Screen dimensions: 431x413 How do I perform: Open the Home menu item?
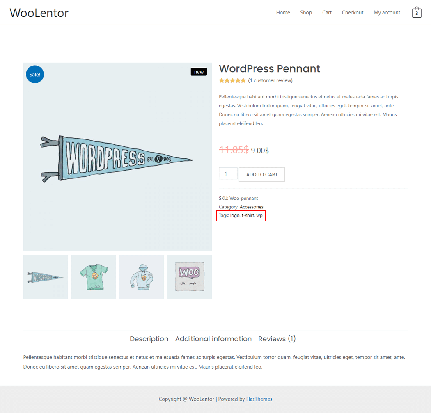tap(283, 13)
